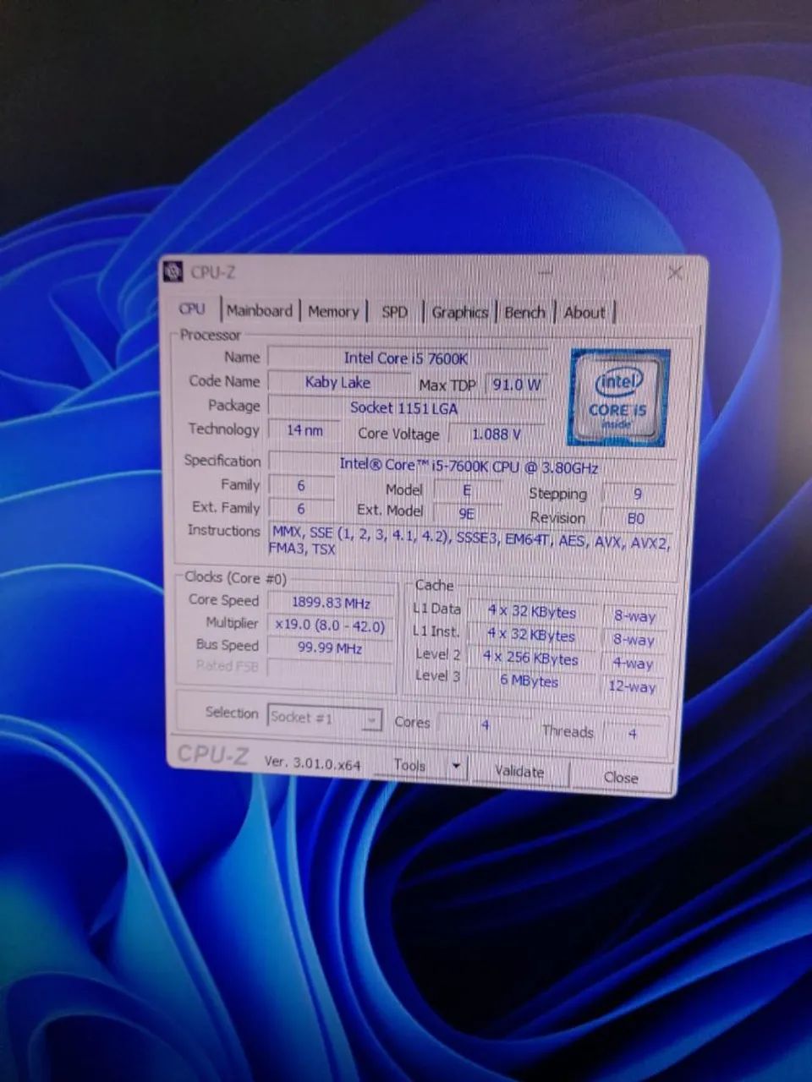Click the Level 2 4 x 256 KBytes value

coord(530,657)
